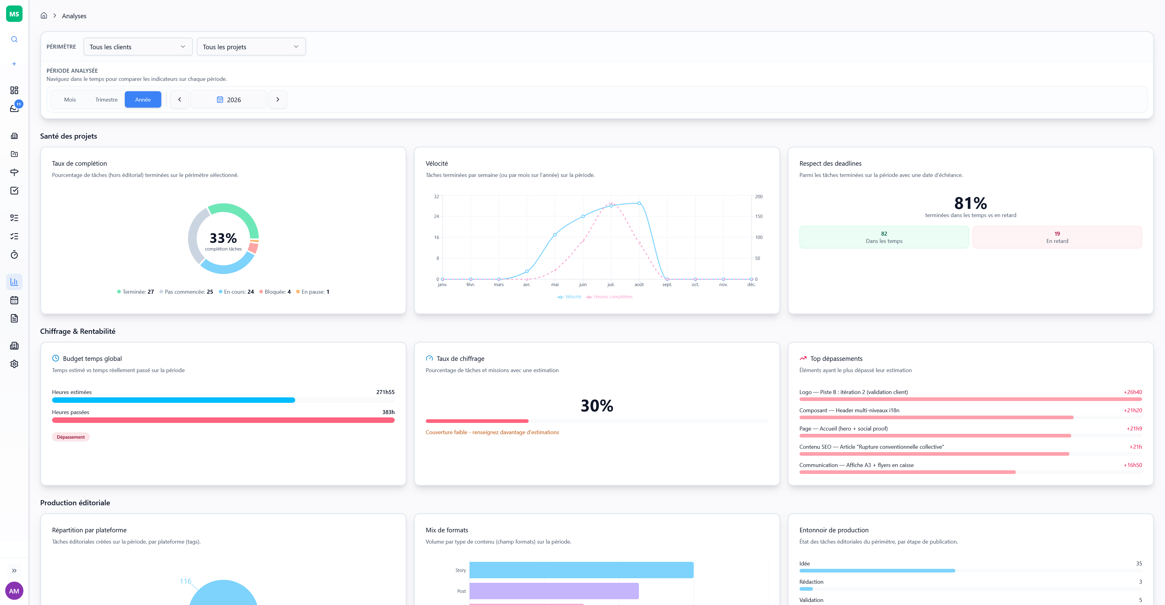Switch the period to Mois
Viewport: 1165px width, 605px height.
[x=70, y=100]
